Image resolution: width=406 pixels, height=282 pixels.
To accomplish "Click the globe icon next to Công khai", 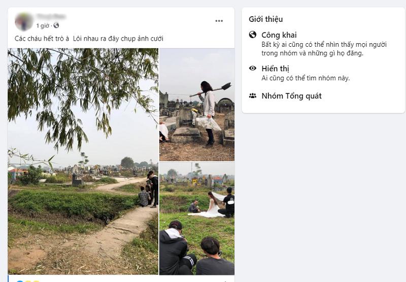I will click(x=253, y=35).
